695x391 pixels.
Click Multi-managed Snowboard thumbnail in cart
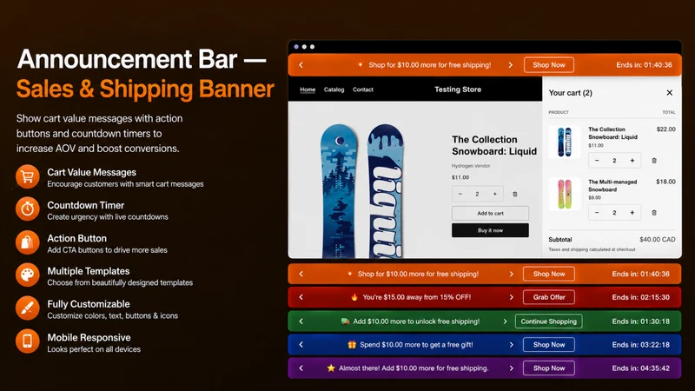(565, 194)
